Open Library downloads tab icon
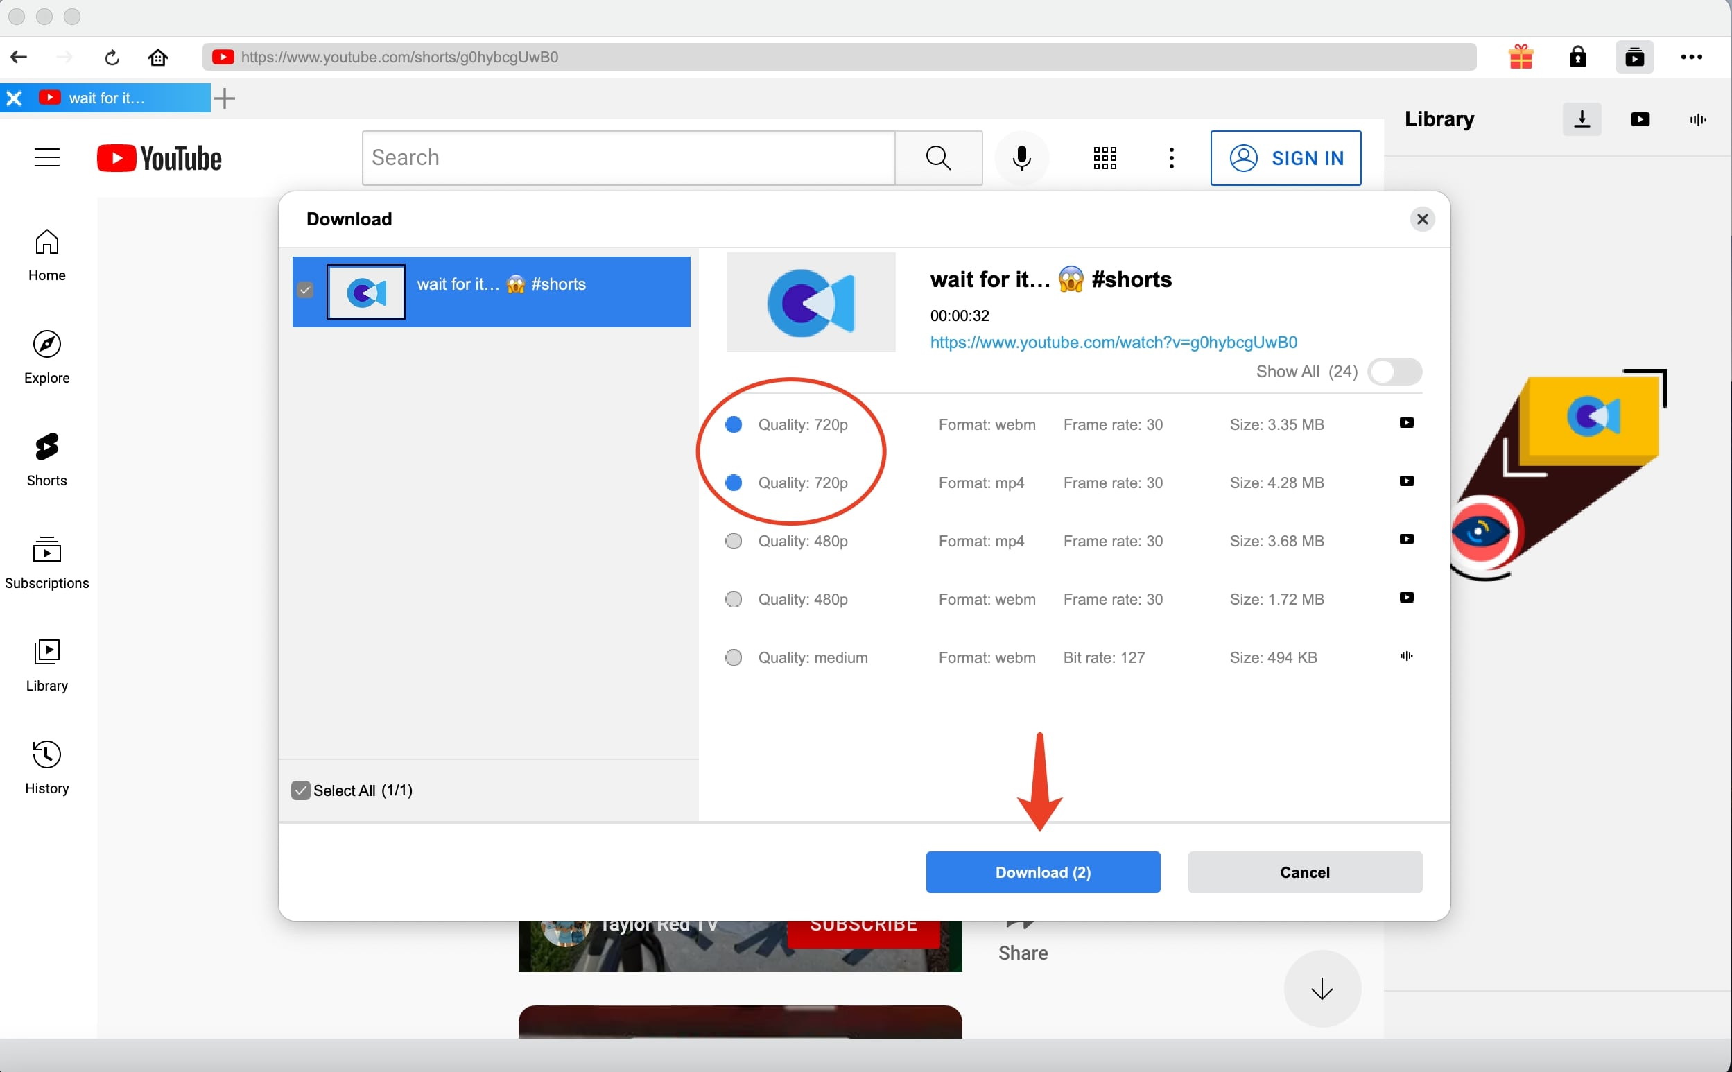Viewport: 1732px width, 1072px height. [x=1582, y=119]
